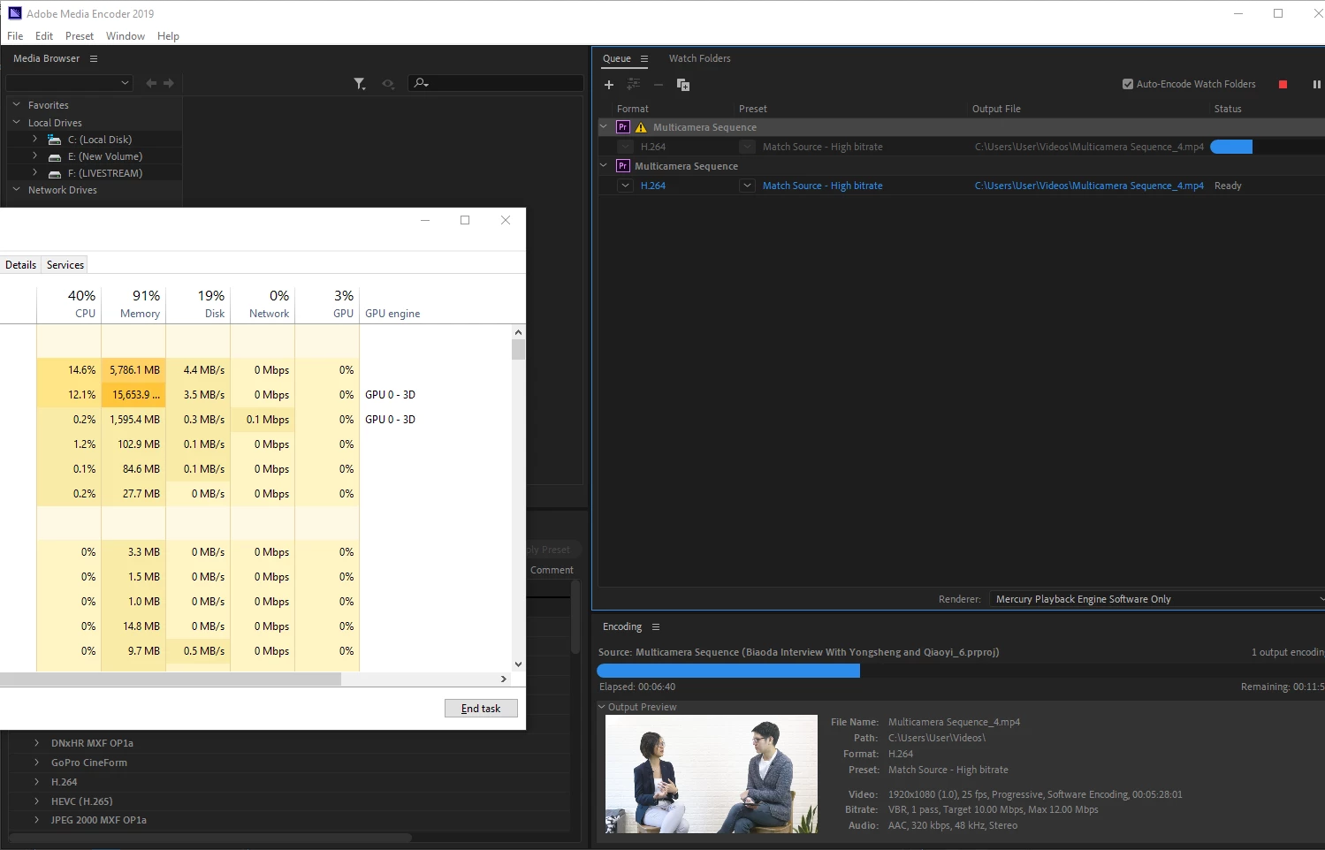
Task: Click the back arrow in Media Browser
Action: pos(151,83)
